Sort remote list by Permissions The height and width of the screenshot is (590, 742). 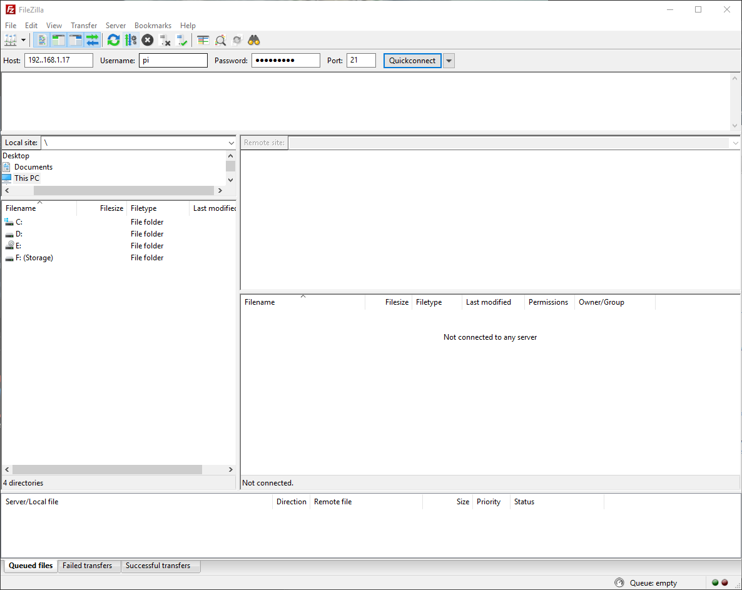click(x=549, y=302)
